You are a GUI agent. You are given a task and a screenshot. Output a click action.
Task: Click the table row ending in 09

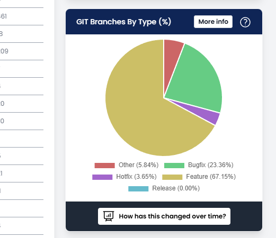point(22,51)
